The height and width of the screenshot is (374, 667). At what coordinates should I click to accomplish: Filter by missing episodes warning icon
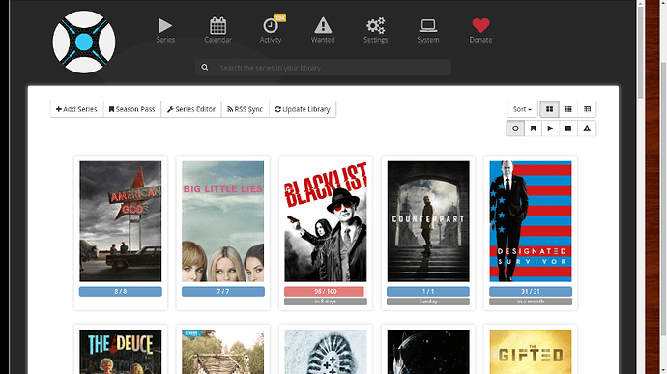coord(587,129)
